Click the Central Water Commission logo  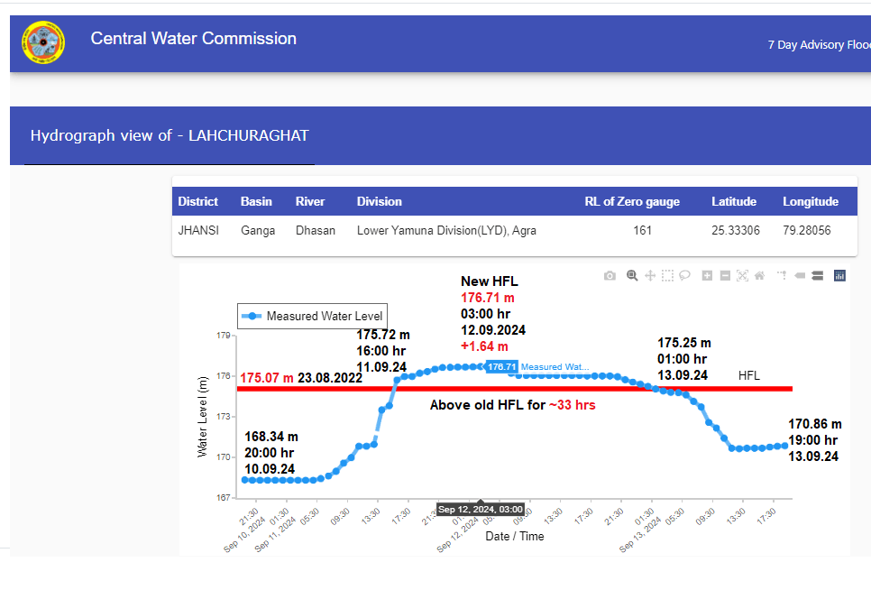(x=43, y=42)
